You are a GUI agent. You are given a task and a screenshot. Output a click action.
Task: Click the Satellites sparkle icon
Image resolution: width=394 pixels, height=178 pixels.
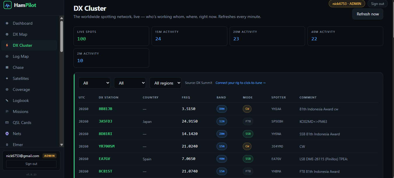click(7, 78)
